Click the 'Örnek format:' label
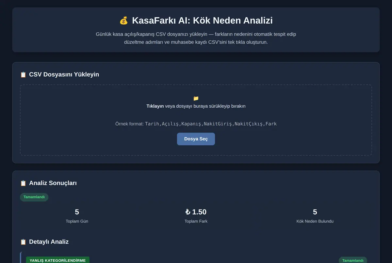Screen dimensions: 392x263 point(129,124)
